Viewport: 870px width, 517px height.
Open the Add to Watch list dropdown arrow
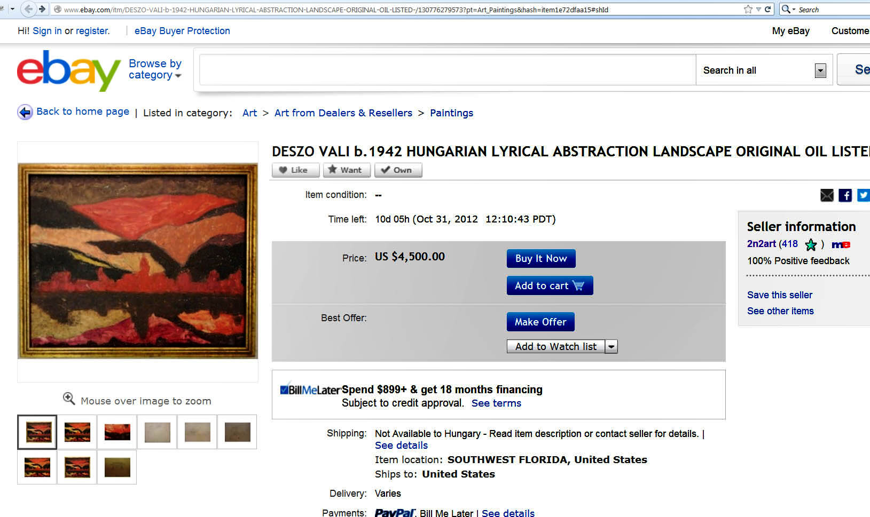[612, 347]
